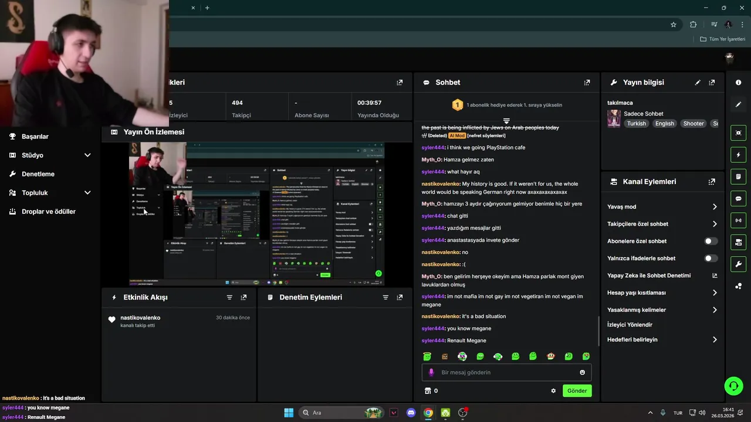Click the gift subscription leaderboard banner

[x=506, y=105]
